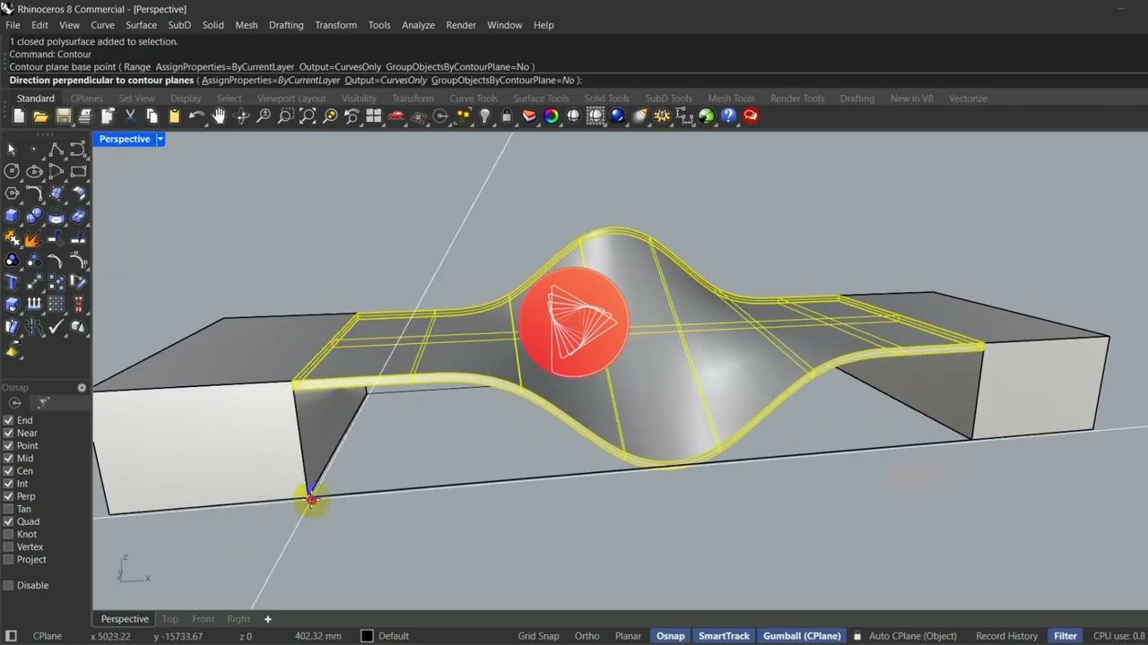Click the Zoom Window icon
Image resolution: width=1148 pixels, height=645 pixels.
pyautogui.click(x=285, y=116)
